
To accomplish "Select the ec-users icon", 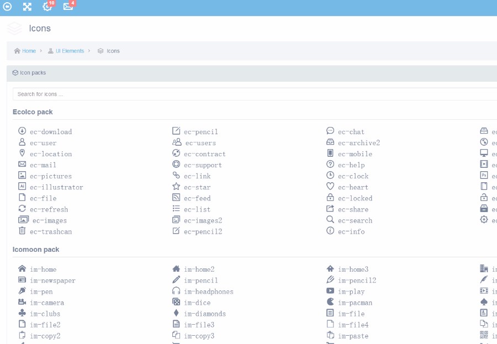I will click(x=177, y=142).
